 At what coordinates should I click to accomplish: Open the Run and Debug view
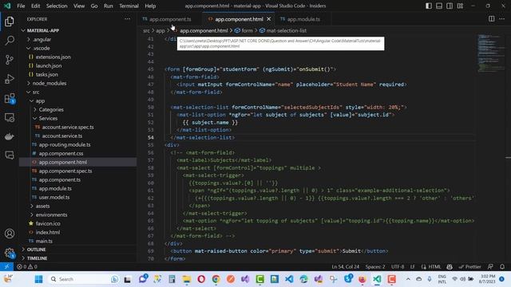click(10, 79)
